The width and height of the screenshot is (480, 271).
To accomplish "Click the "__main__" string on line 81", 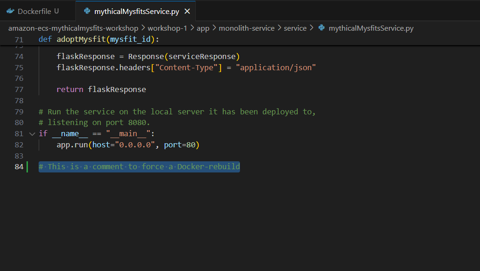I will [128, 134].
